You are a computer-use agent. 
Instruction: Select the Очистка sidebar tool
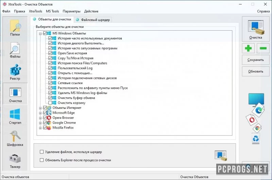(x=15, y=94)
